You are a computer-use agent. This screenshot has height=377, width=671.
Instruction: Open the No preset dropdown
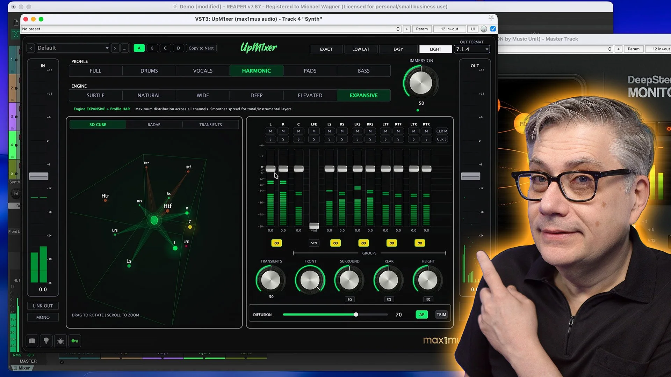(x=397, y=29)
